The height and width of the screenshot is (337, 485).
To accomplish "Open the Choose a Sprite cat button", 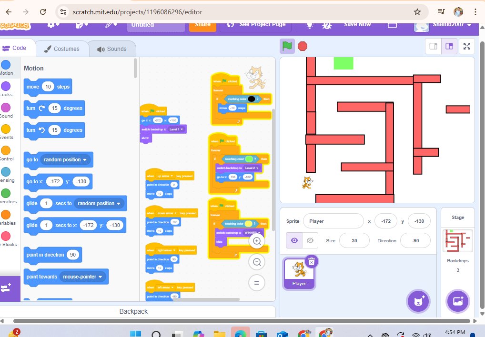I will click(418, 301).
